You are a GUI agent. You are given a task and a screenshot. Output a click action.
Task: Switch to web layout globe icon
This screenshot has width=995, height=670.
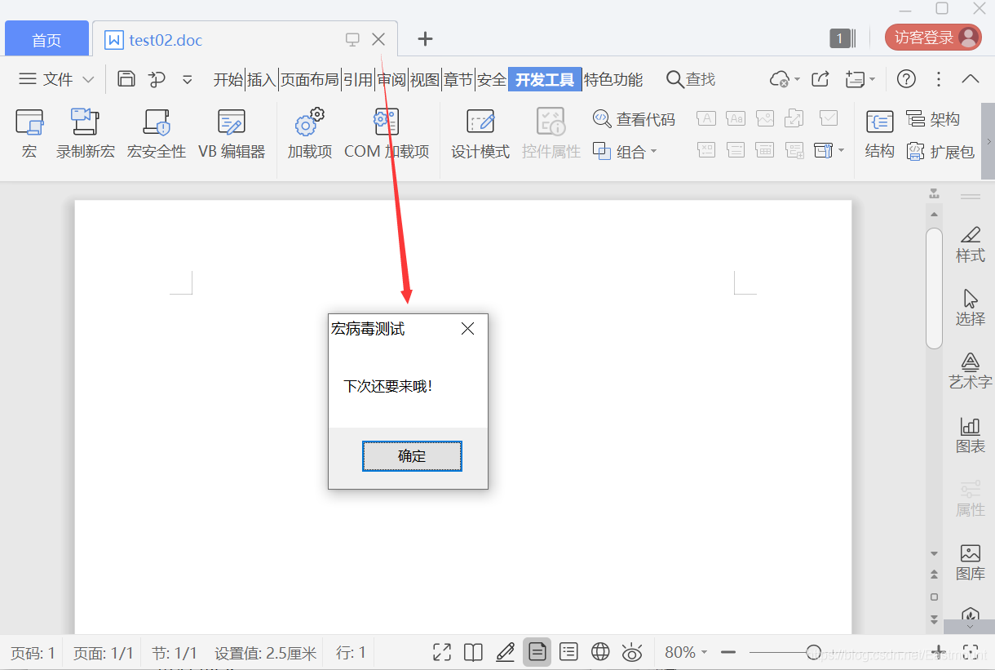pyautogui.click(x=600, y=652)
